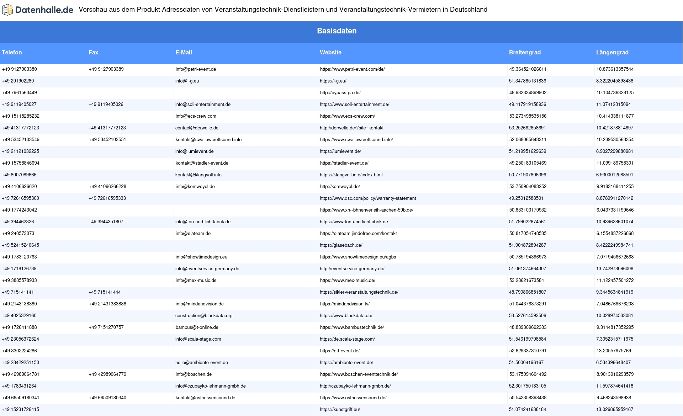Click latitude value 49.364521026611
This screenshot has height=416, width=683.
(x=528, y=69)
